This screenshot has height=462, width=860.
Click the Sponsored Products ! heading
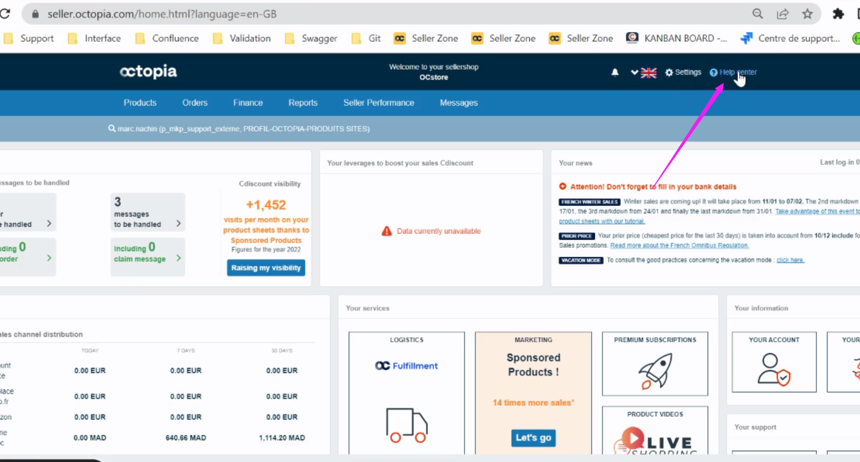(533, 364)
